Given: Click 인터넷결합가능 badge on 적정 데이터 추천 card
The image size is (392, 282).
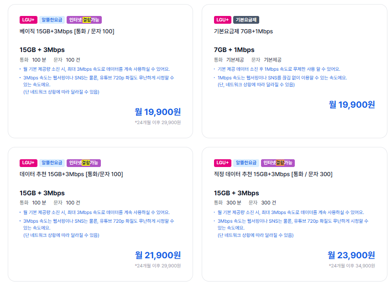Looking at the screenshot, I should (x=277, y=163).
